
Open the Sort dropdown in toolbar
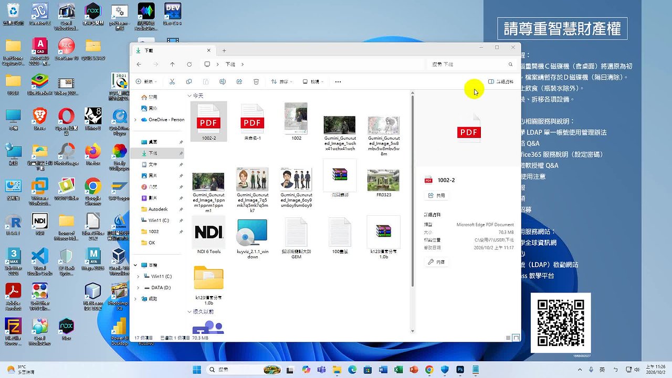click(281, 82)
